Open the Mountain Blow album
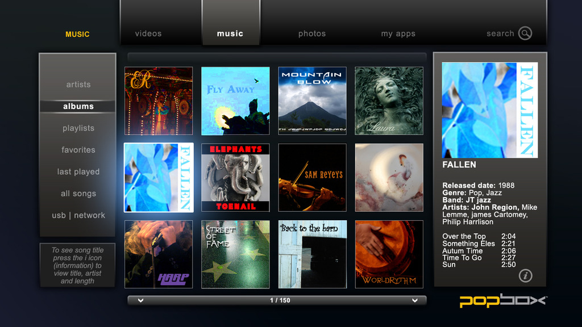This screenshot has width=582, height=327. (312, 101)
